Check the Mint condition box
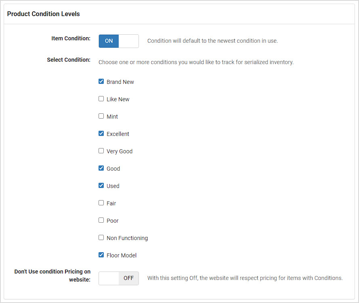The height and width of the screenshot is (303, 359). coord(101,116)
